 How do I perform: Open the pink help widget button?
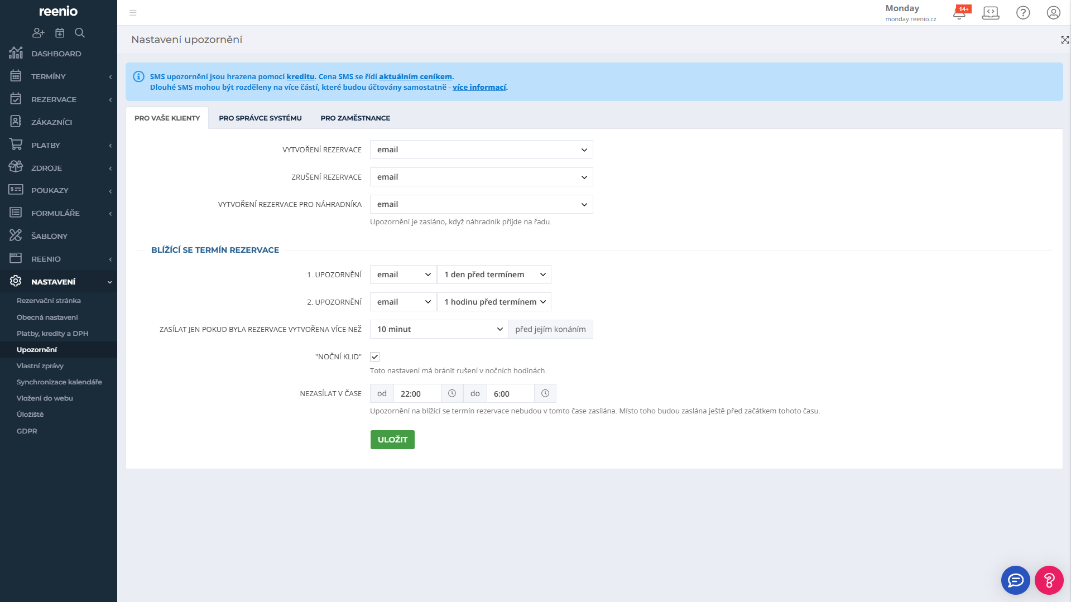pos(1049,580)
